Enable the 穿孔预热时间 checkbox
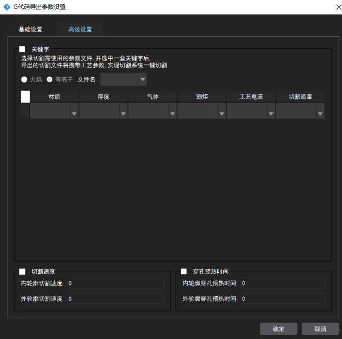 point(183,271)
